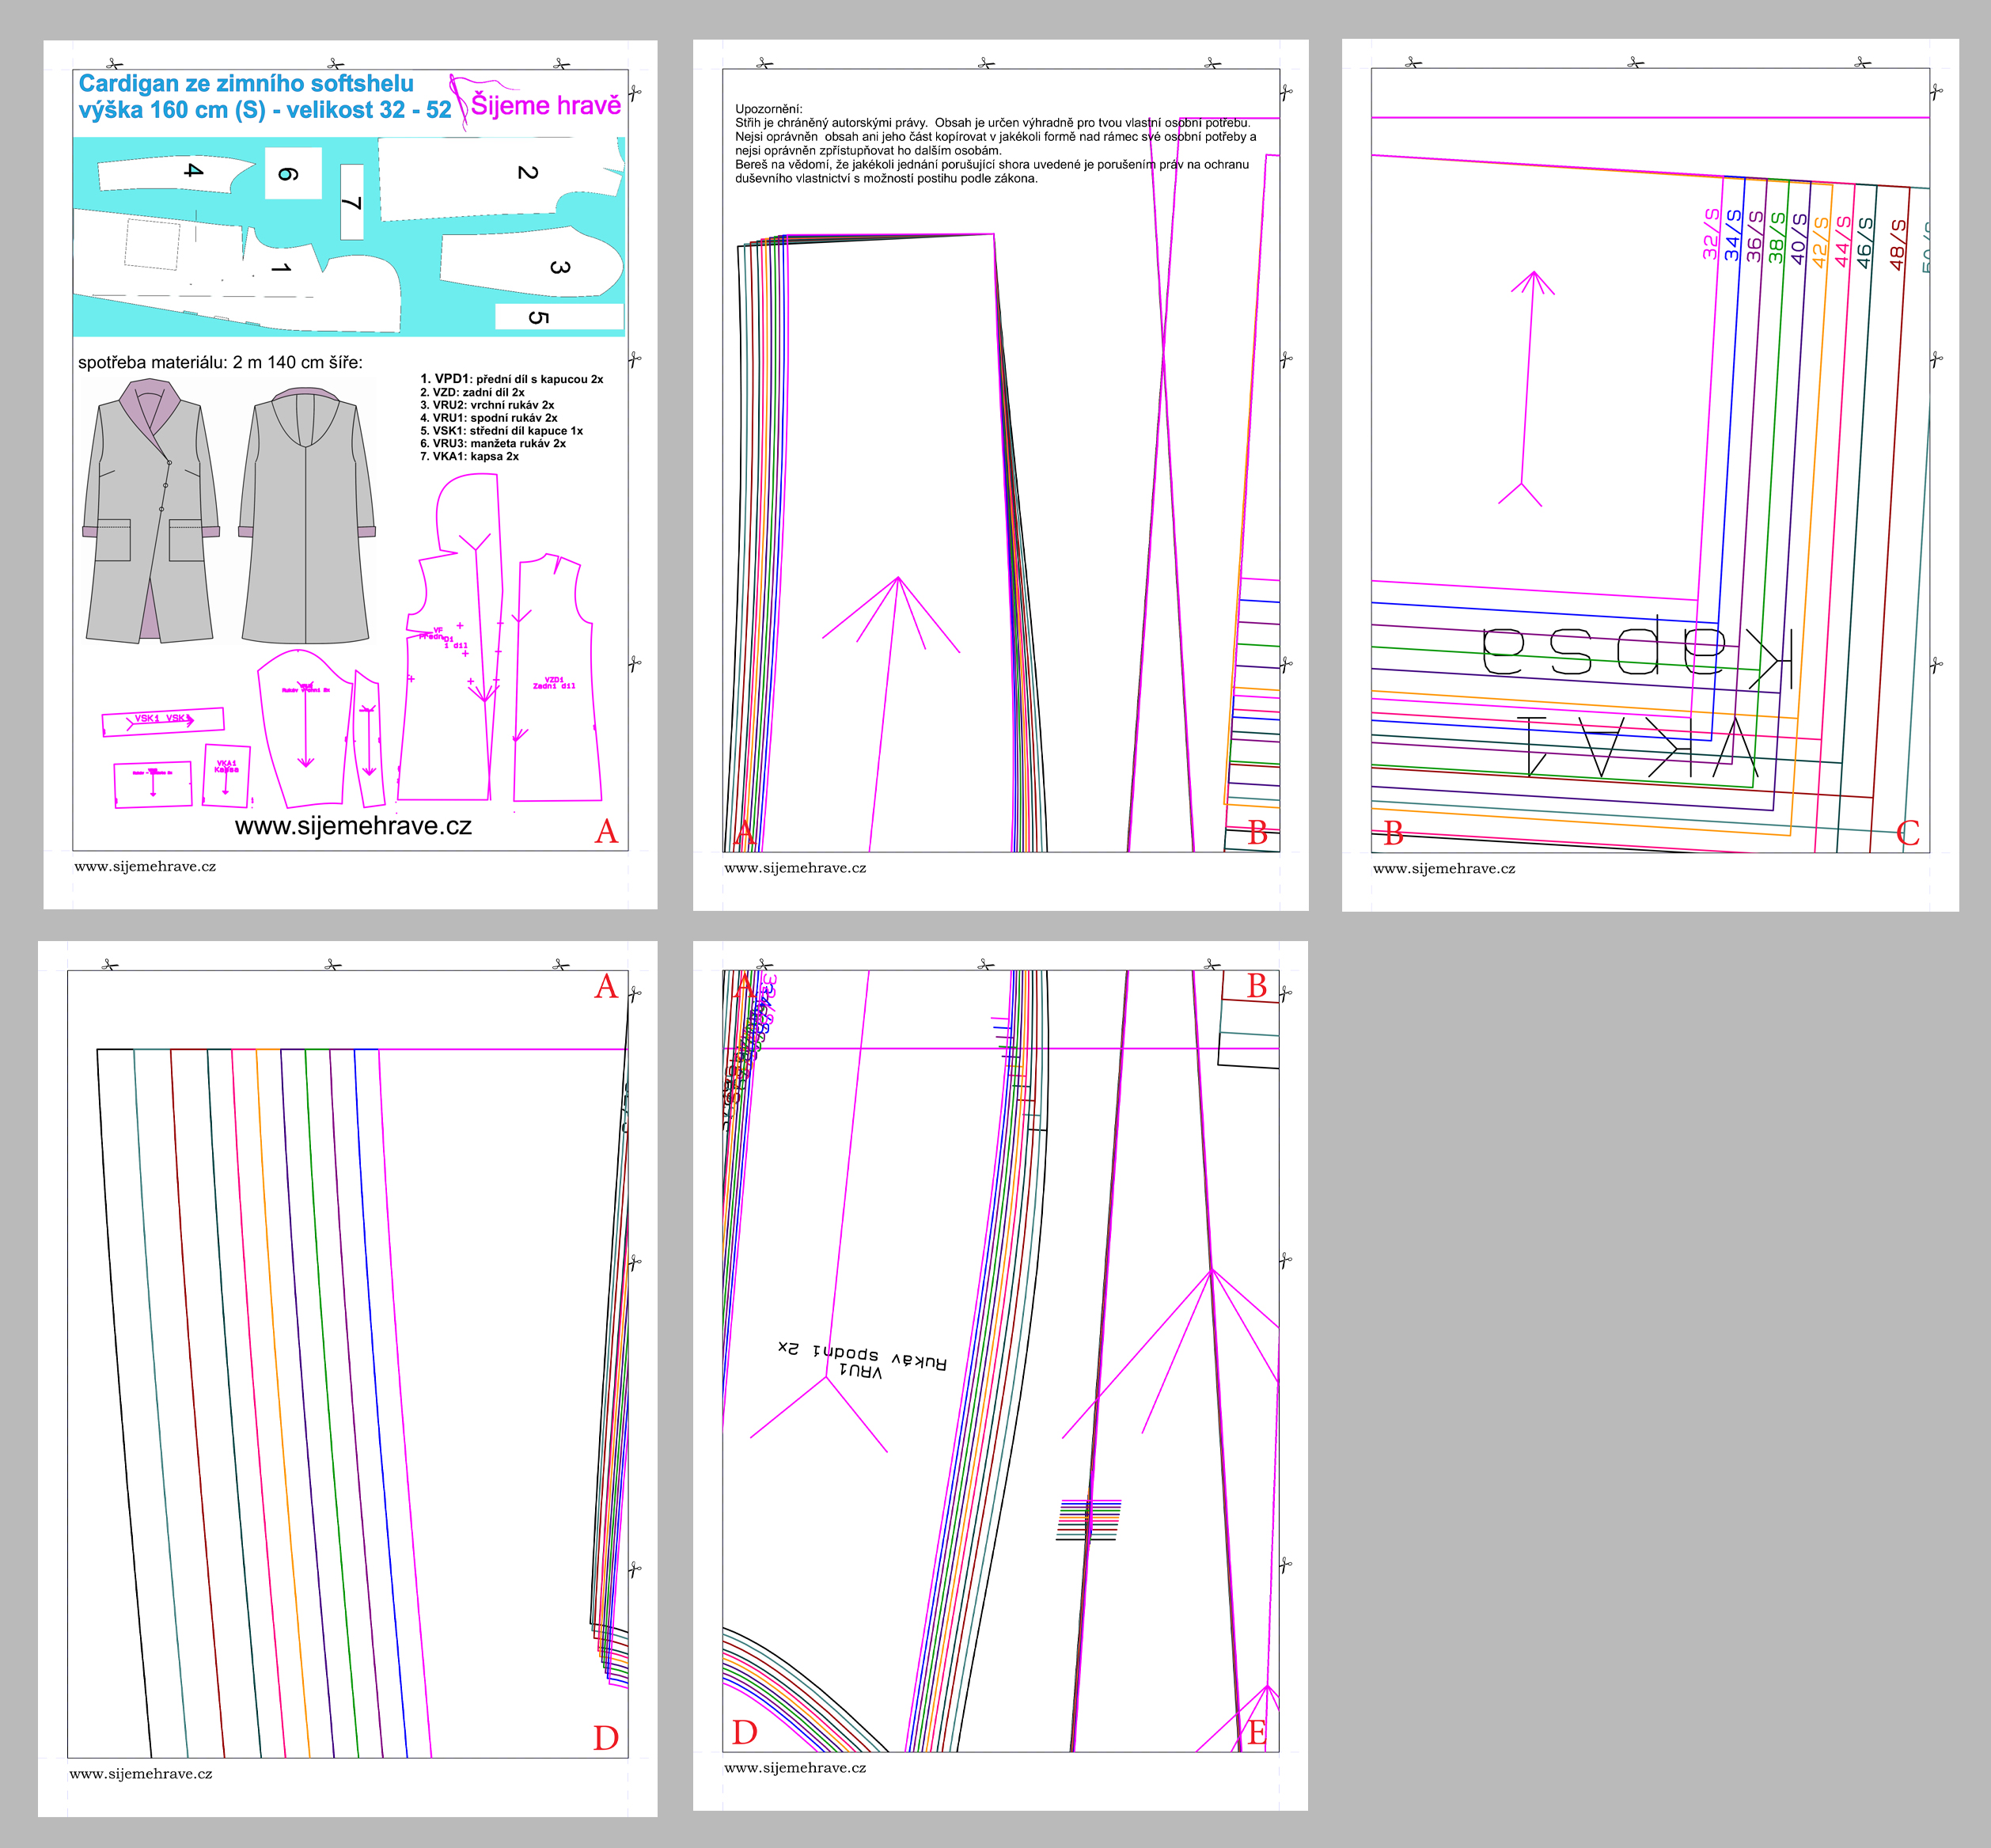This screenshot has width=1991, height=1848.
Task: Click the "40/S" size label
Action: pyautogui.click(x=1799, y=239)
